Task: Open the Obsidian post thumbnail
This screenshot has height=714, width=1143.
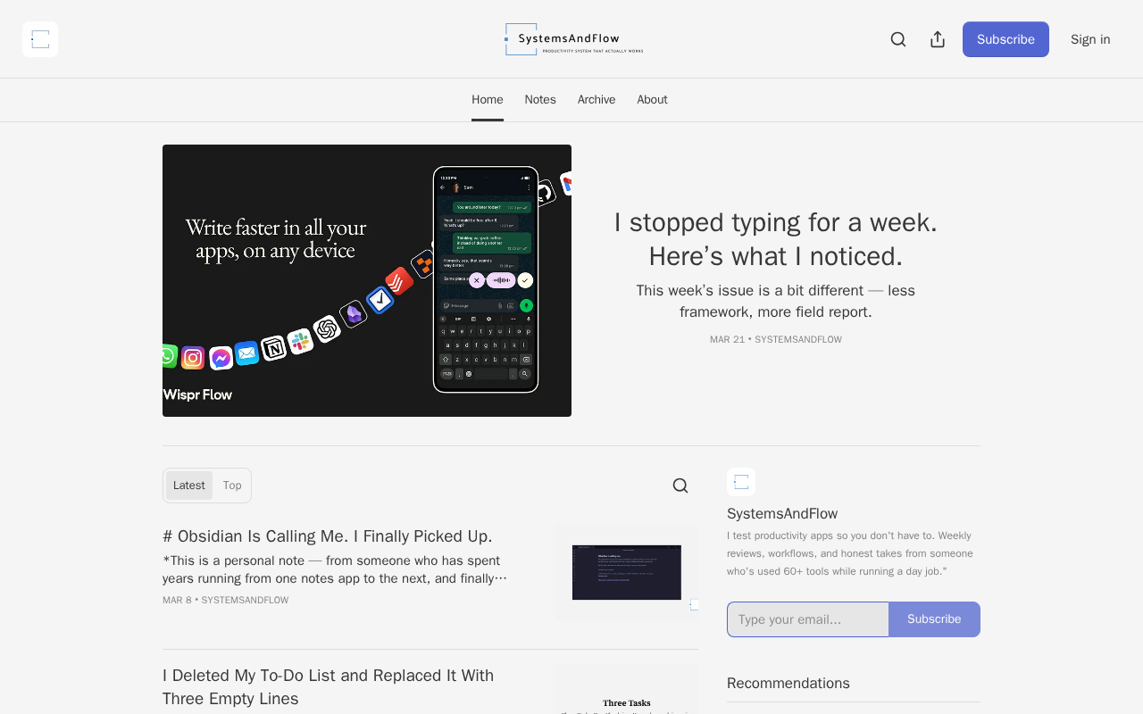Action: click(627, 573)
